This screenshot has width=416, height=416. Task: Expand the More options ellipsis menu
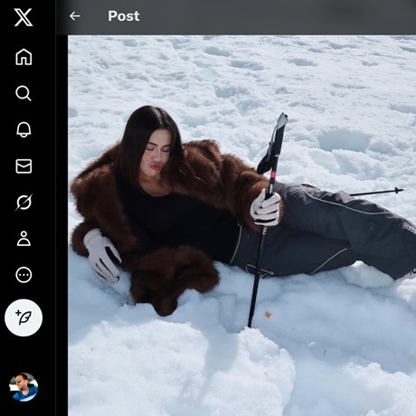click(24, 275)
